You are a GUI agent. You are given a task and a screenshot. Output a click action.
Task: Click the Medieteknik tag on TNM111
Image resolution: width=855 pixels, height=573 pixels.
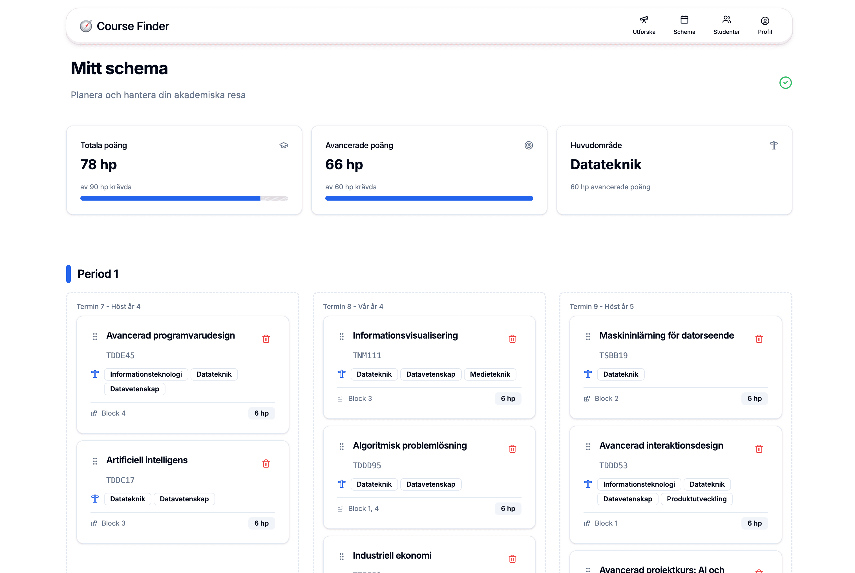[490, 374]
